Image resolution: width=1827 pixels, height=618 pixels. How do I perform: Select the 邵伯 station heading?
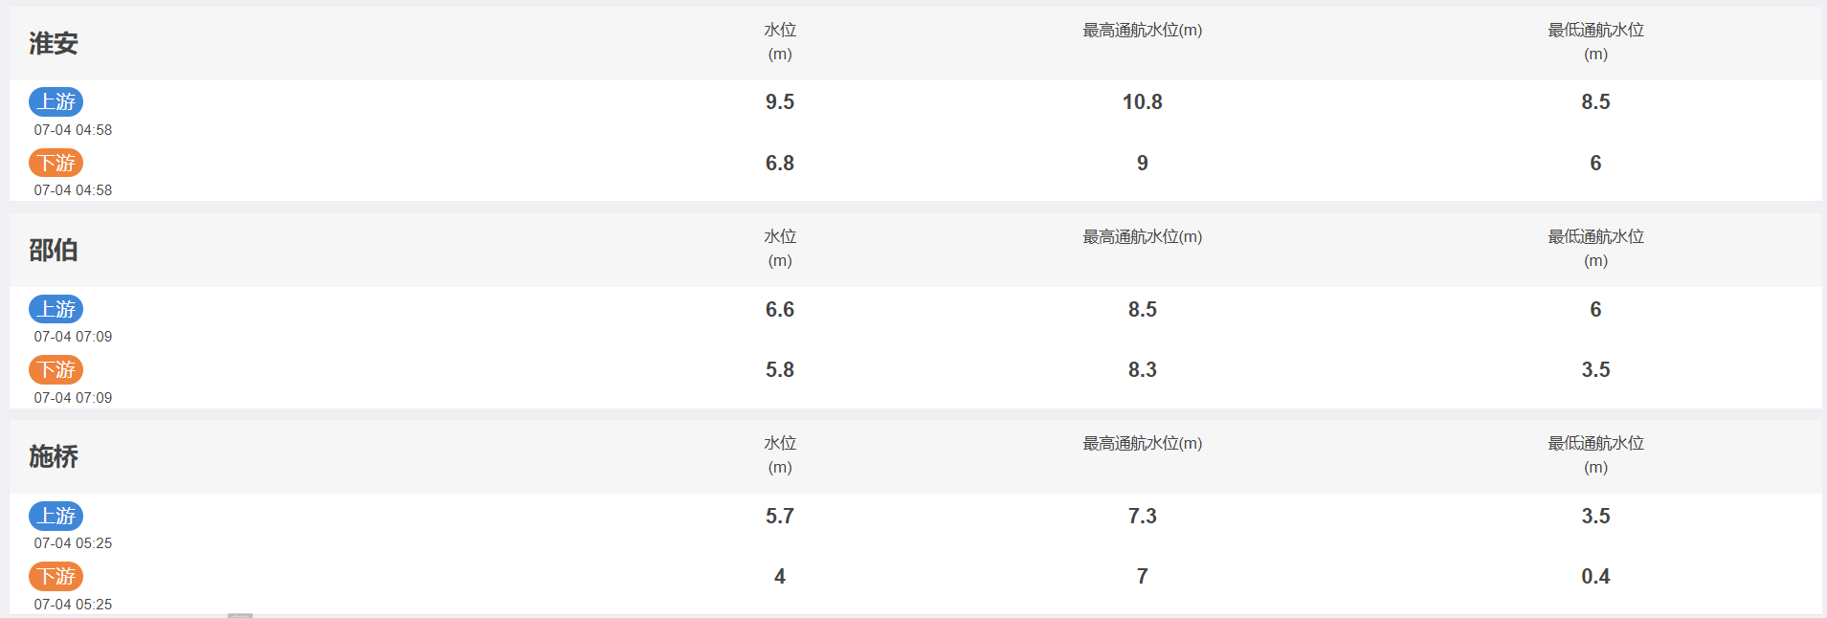click(54, 250)
